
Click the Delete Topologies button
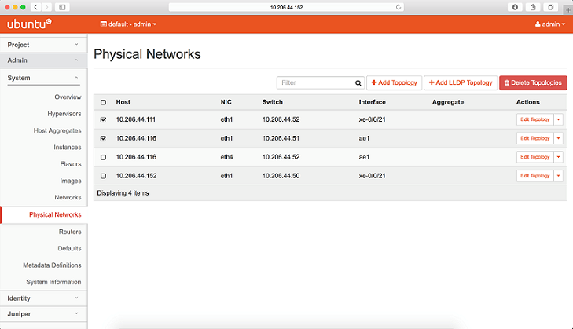point(533,83)
